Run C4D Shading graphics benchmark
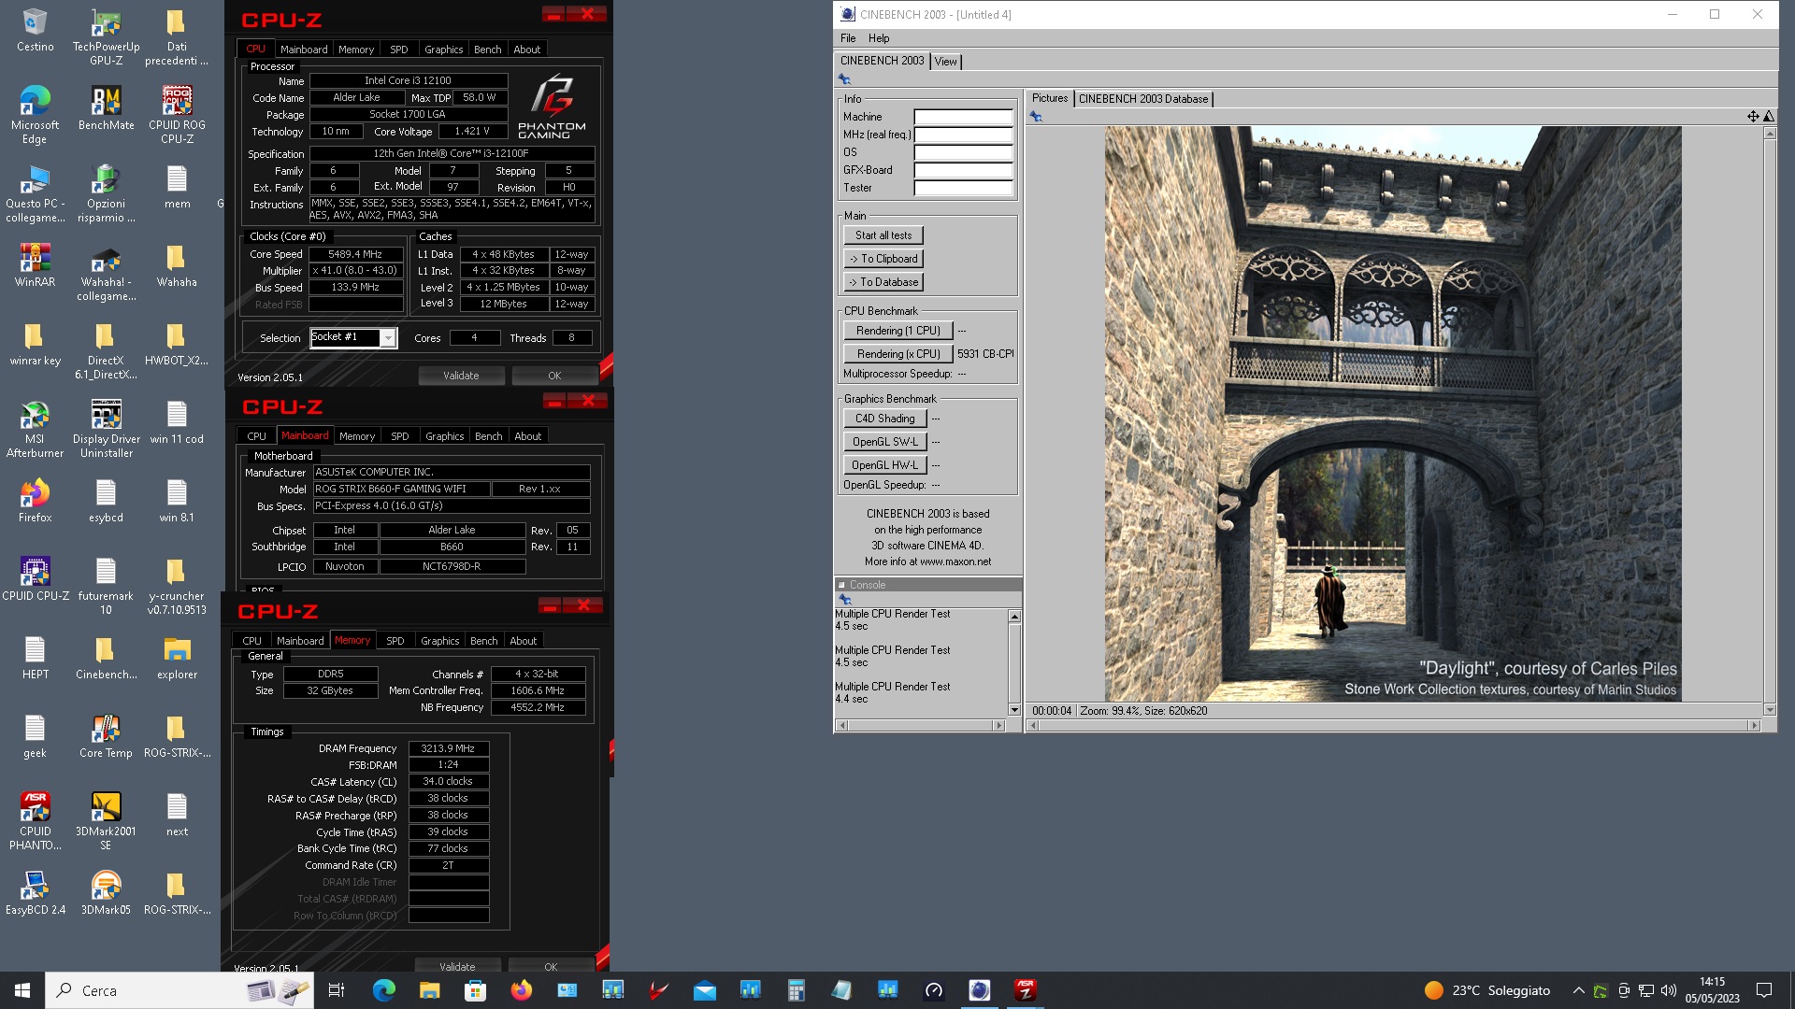 click(885, 419)
